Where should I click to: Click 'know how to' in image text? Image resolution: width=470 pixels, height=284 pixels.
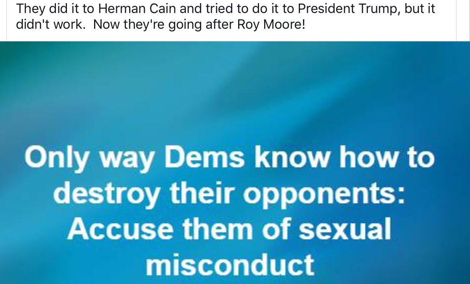tap(344, 157)
